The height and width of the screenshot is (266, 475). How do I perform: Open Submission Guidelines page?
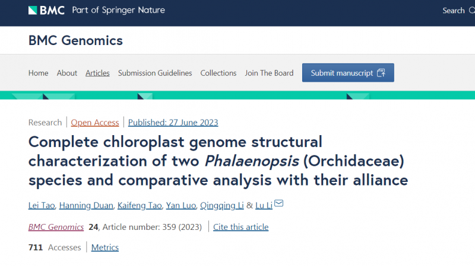[155, 73]
